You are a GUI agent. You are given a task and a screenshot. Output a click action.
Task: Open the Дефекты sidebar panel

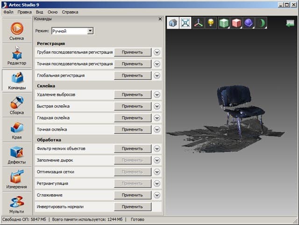[17, 155]
